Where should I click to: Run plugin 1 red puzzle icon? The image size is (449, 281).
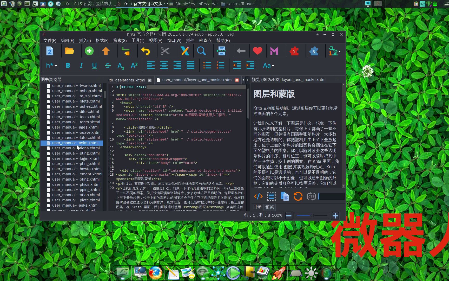(x=294, y=51)
